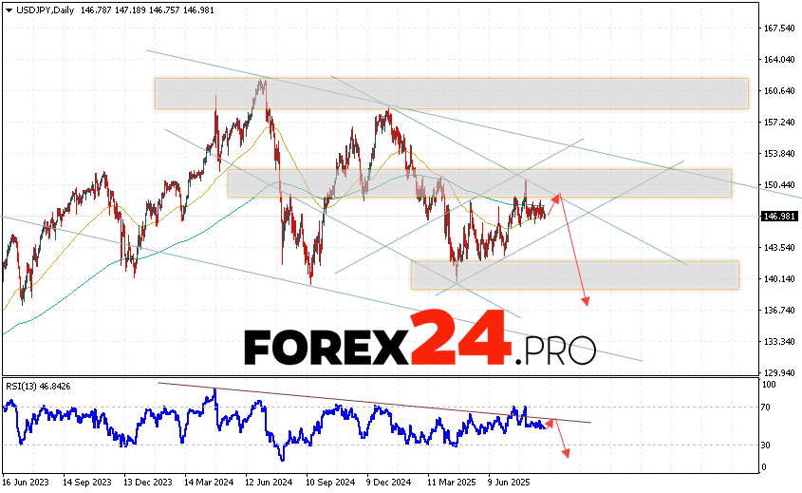This screenshot has height=493, width=802.
Task: Click the RSI(13) indicator label
Action: 21,387
